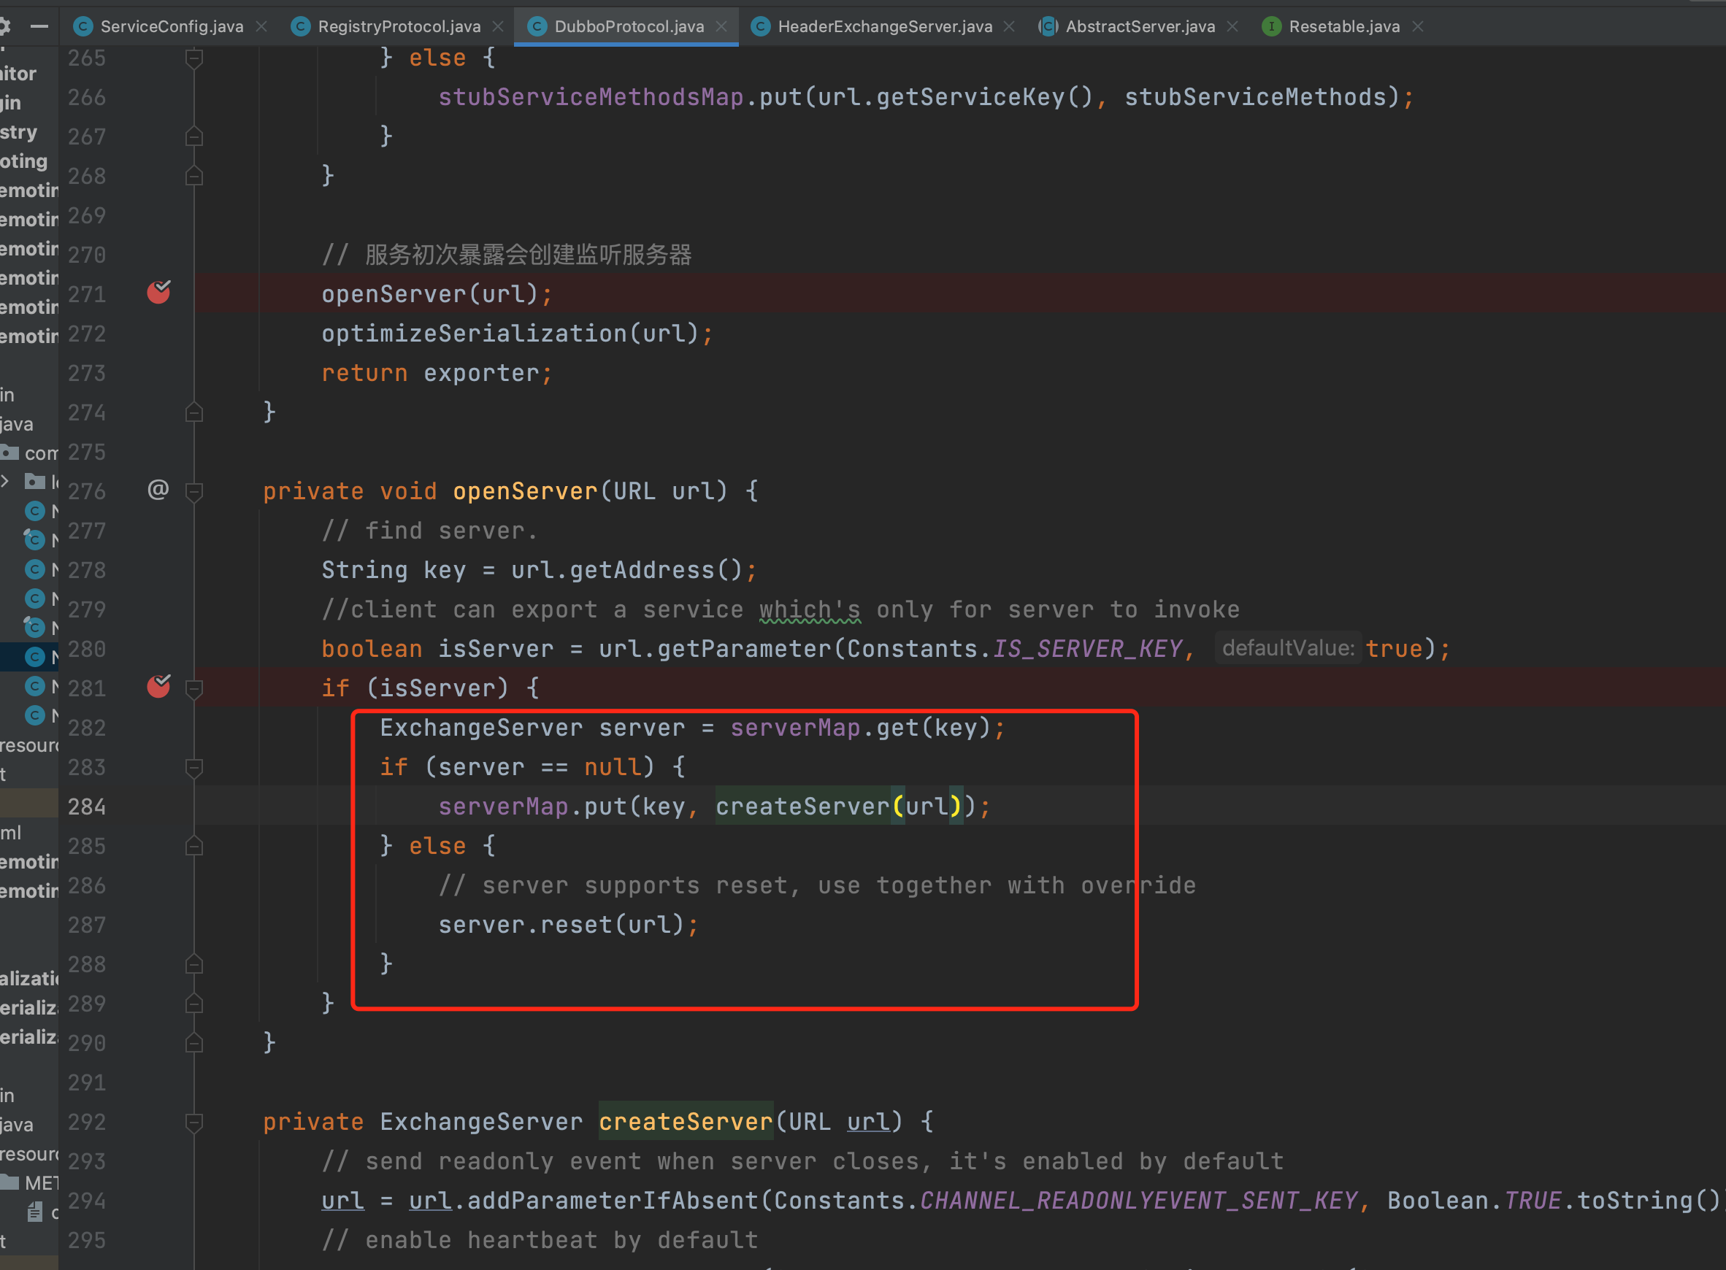Close the DubboProtocol.java tab
Screen dimensions: 1726x1270
click(721, 26)
